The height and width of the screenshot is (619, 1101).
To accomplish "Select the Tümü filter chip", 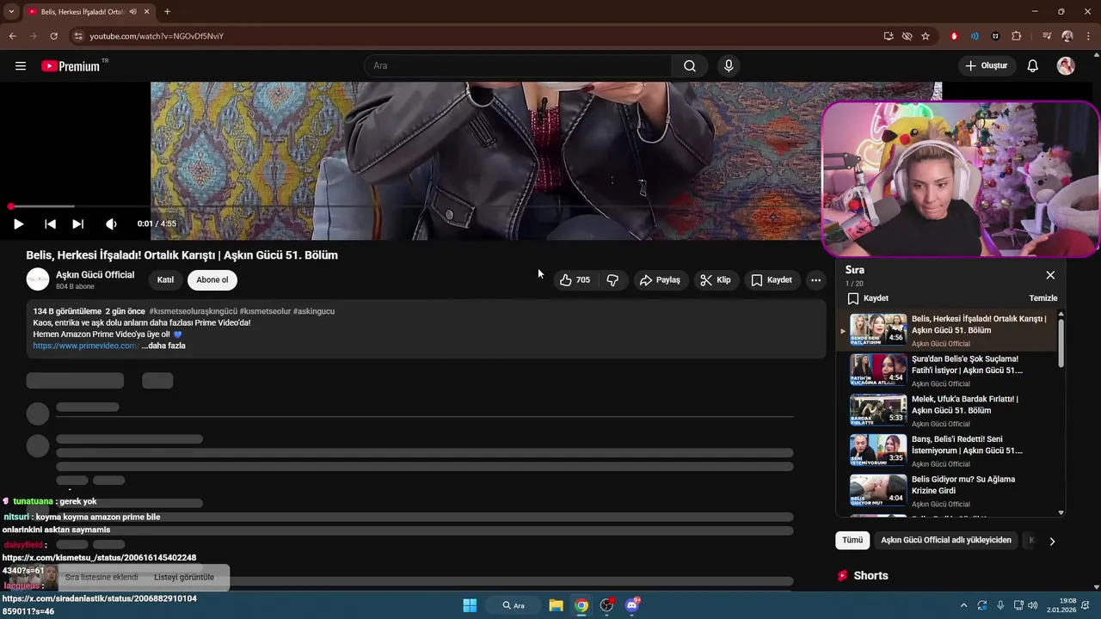I will click(x=852, y=541).
